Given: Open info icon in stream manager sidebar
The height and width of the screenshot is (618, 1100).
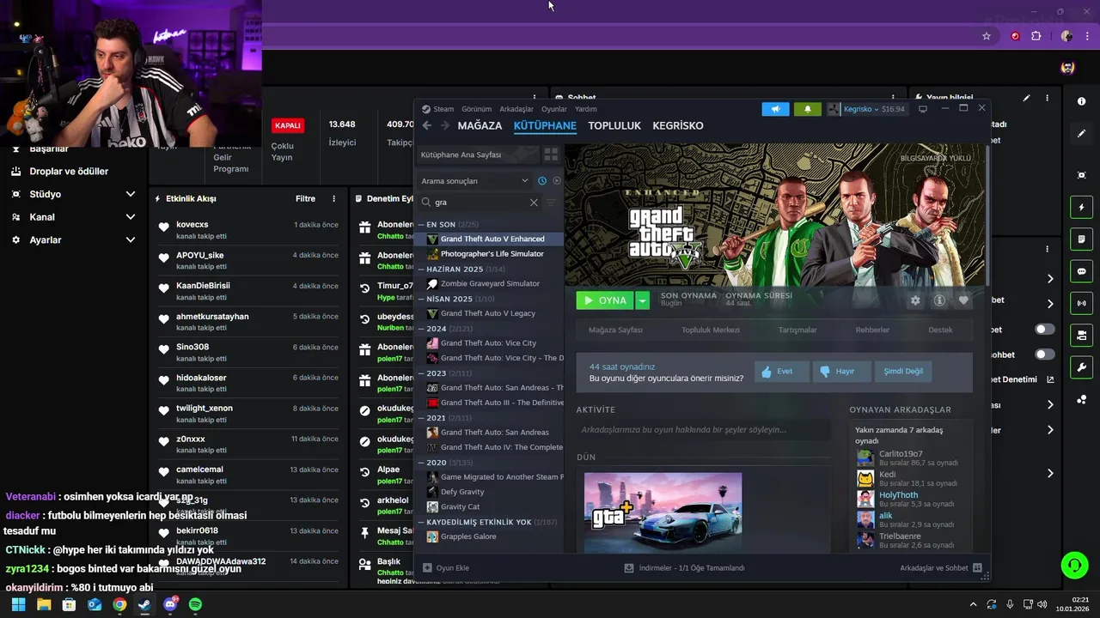Looking at the screenshot, I should tap(1081, 101).
